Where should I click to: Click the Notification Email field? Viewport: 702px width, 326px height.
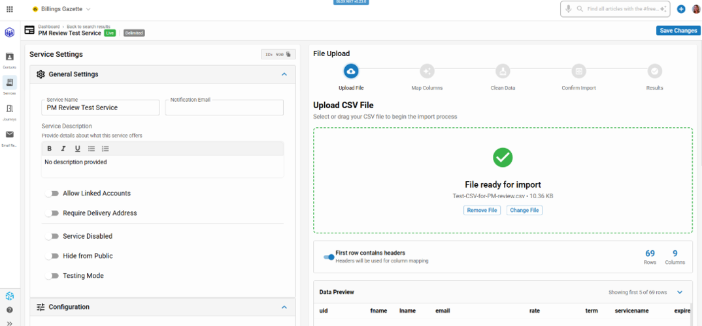(224, 108)
